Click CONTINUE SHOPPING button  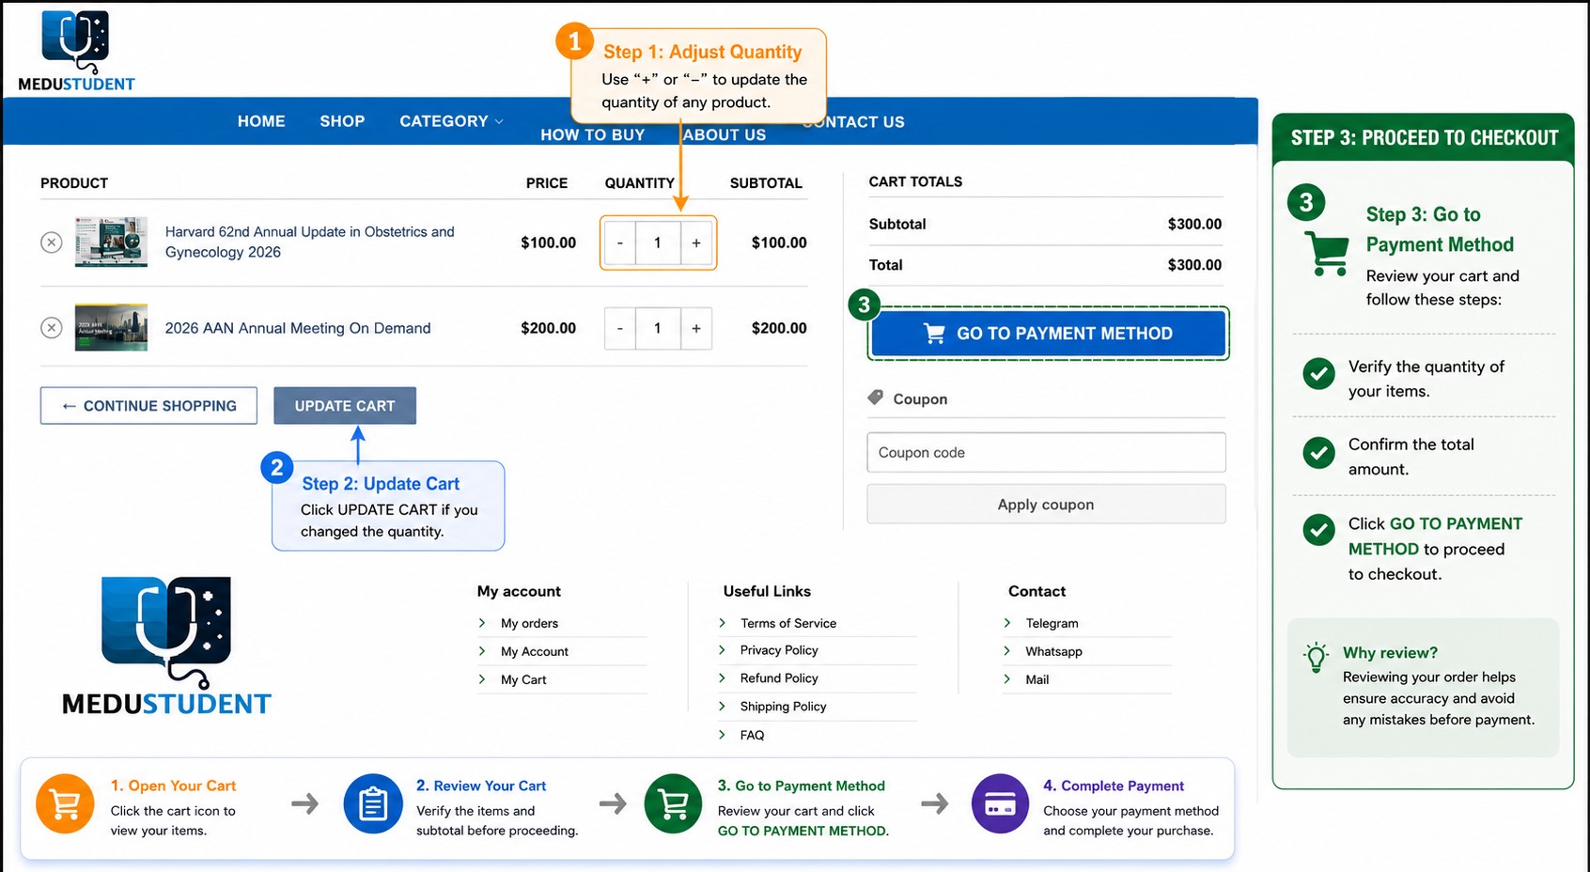pyautogui.click(x=148, y=406)
